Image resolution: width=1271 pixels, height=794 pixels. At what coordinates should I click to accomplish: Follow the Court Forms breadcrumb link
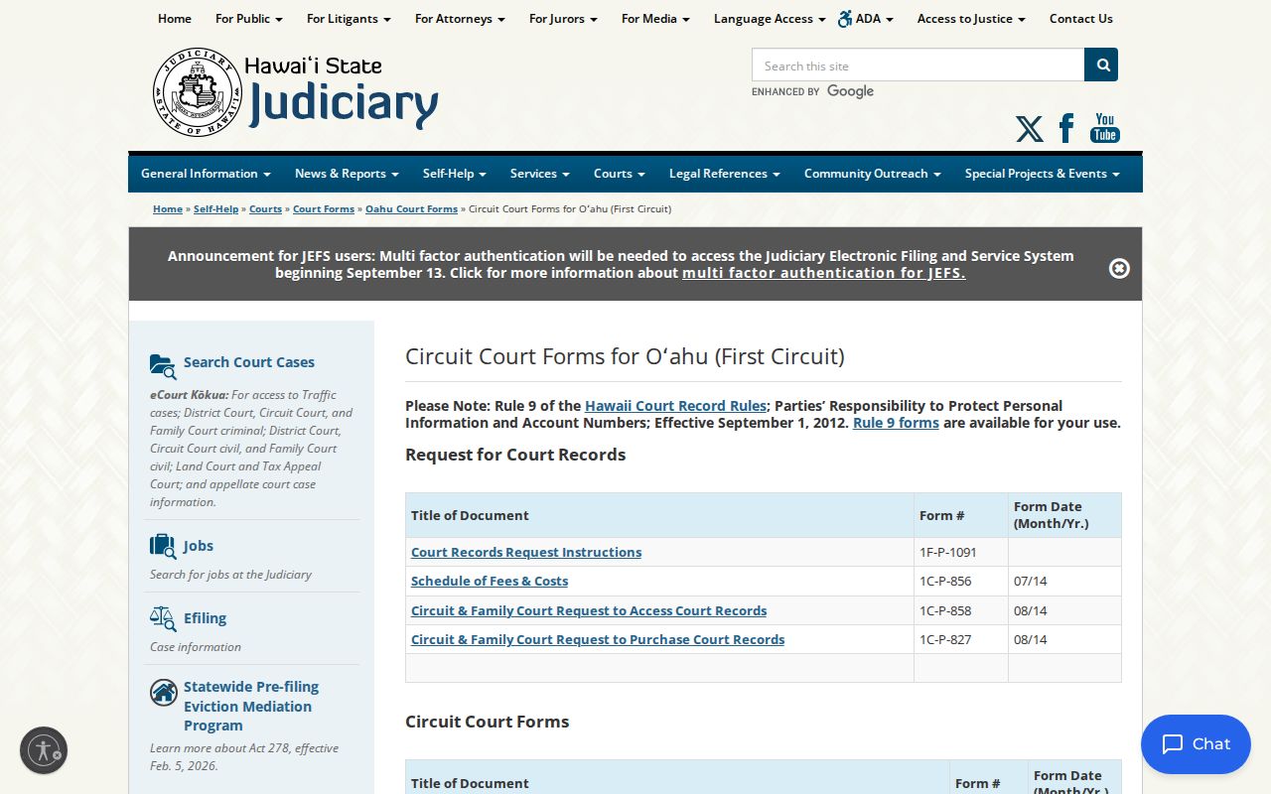coord(324,209)
